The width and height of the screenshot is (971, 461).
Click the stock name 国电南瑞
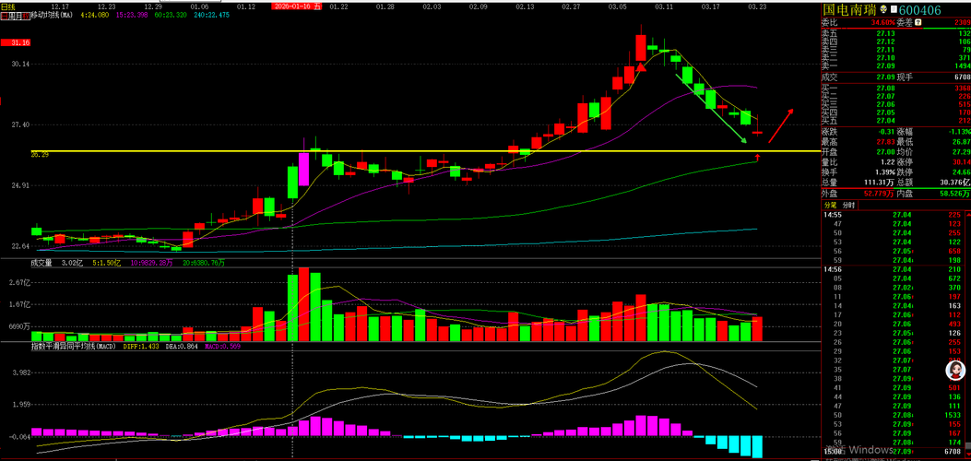(x=850, y=10)
